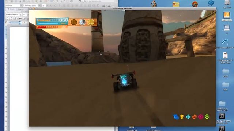Toggle italic C in Word ribbon
The height and width of the screenshot is (131, 234).
point(11,19)
